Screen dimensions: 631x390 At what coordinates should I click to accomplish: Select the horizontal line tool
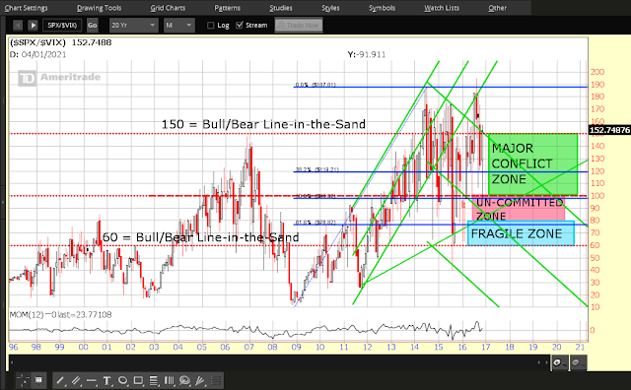pyautogui.click(x=92, y=380)
